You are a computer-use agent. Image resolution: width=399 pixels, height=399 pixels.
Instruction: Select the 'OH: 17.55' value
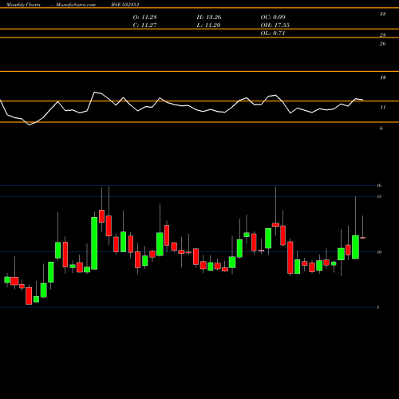coord(275,26)
